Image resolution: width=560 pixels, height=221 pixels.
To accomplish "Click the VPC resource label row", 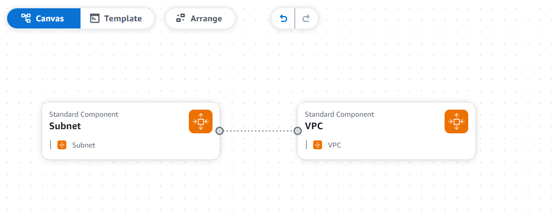I will pos(324,145).
